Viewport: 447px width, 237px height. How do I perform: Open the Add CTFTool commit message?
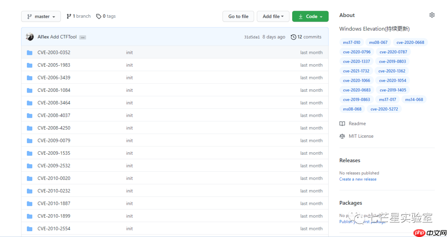(63, 37)
